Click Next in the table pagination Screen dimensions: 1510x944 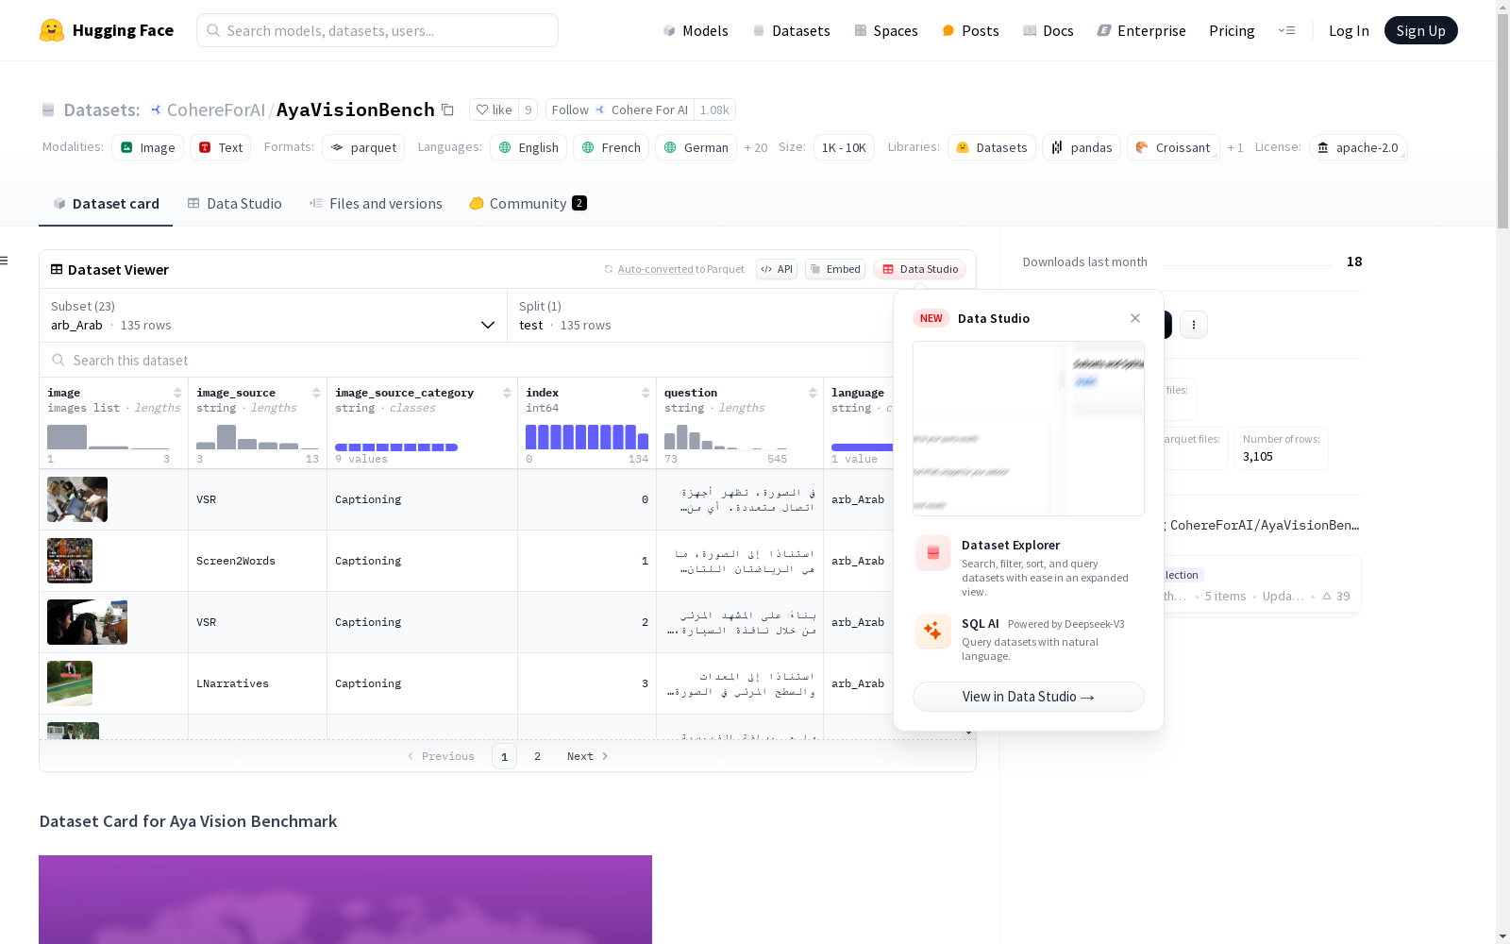point(587,756)
